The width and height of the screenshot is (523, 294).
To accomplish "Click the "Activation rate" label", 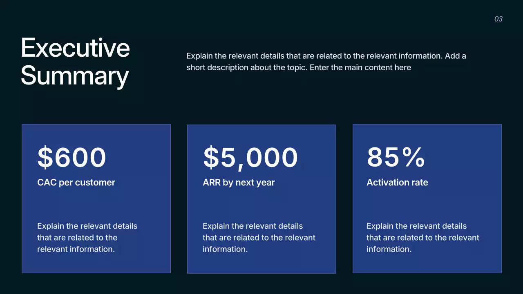I will [x=397, y=183].
